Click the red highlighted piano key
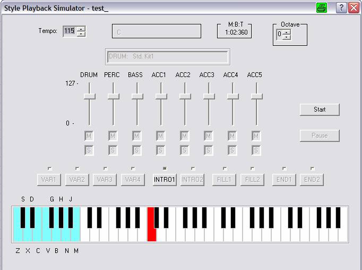Viewport: 362px width, 270px height. pos(151,234)
